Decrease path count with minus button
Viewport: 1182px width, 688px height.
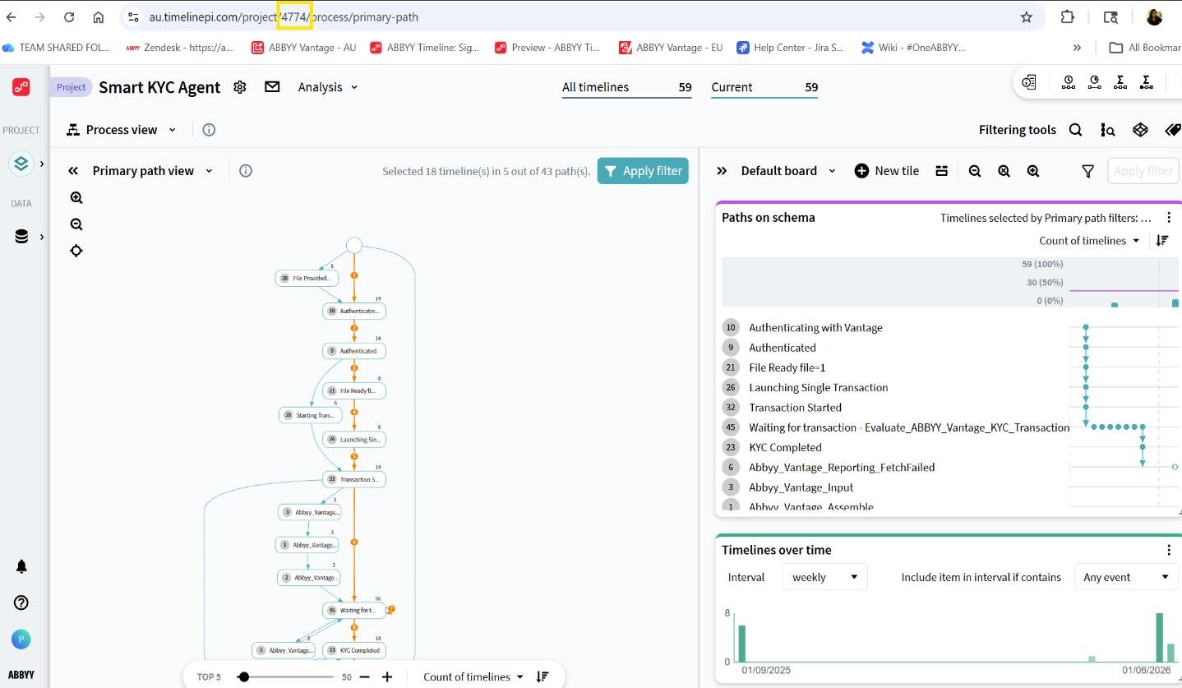(x=365, y=676)
